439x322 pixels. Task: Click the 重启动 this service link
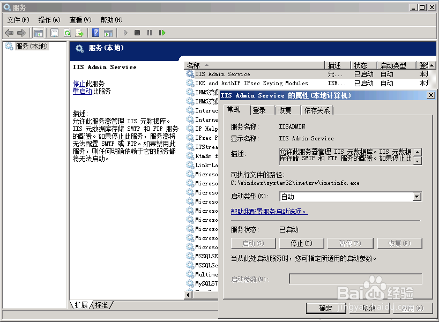tap(83, 91)
